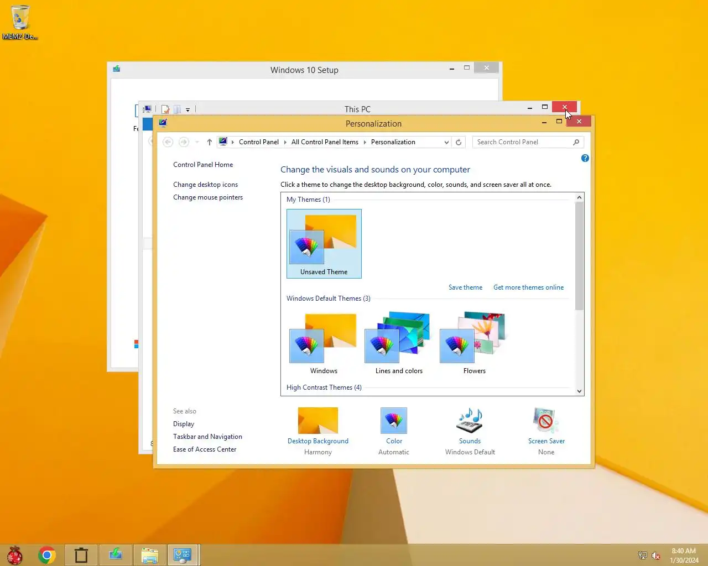Click the Control Panel breadcrumb
The width and height of the screenshot is (708, 566).
click(x=259, y=142)
